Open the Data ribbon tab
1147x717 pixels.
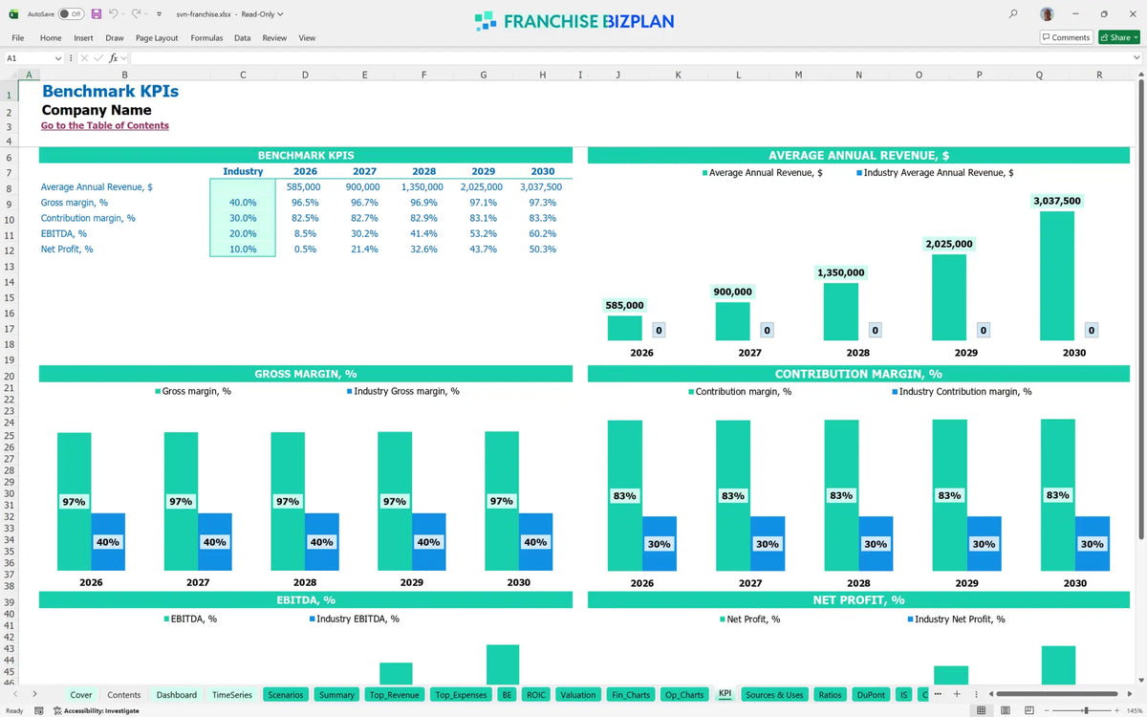[243, 37]
